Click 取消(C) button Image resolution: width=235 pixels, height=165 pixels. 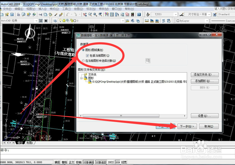tap(209, 126)
